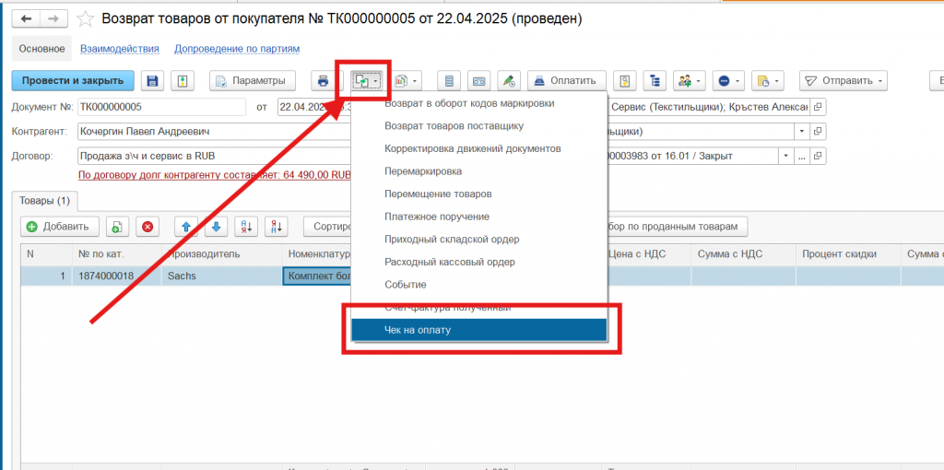
Task: Open the debt by contract red link
Action: click(215, 174)
